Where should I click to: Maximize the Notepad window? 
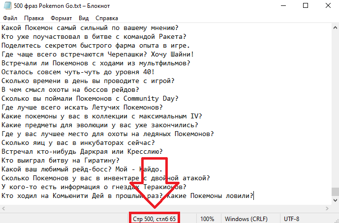coord(306,6)
